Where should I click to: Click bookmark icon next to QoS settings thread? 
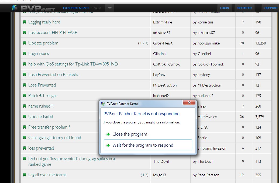pyautogui.click(x=25, y=64)
